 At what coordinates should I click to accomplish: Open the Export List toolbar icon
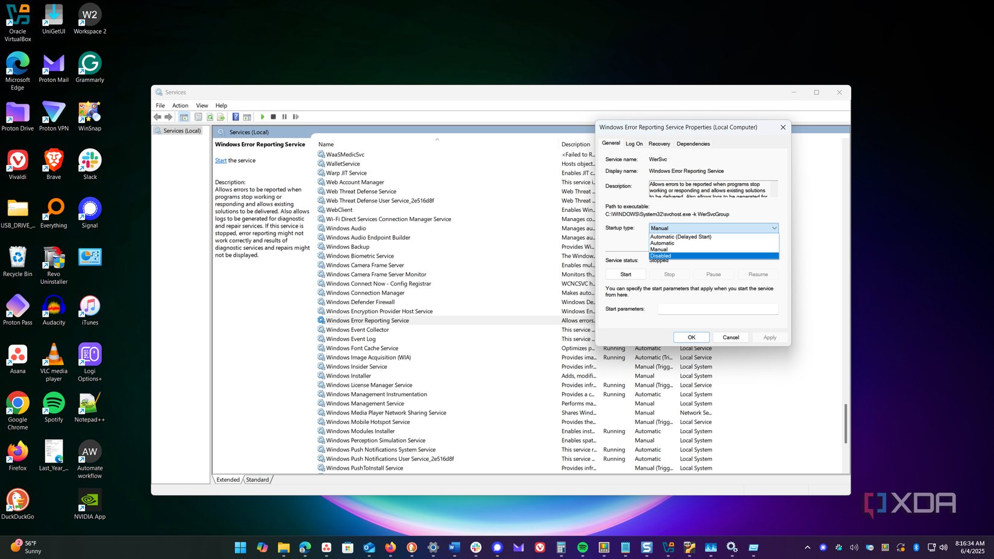coord(221,117)
